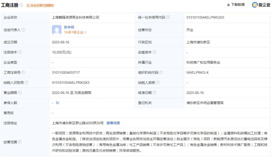Click the 登记机关 label cell
The height and width of the screenshot is (157, 271).
(160, 103)
